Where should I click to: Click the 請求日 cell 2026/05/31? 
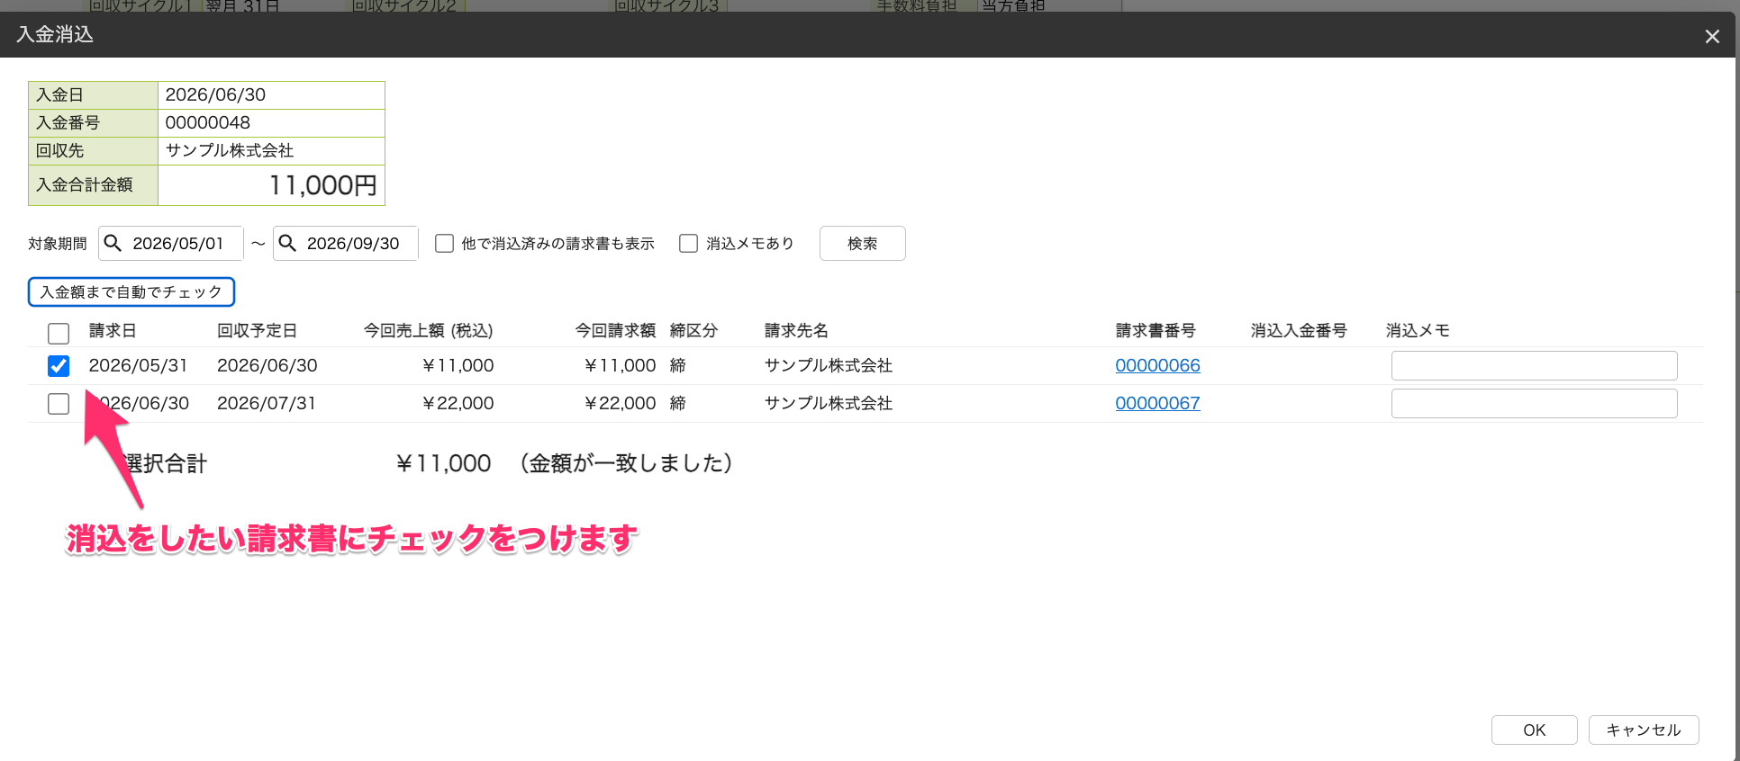click(138, 365)
